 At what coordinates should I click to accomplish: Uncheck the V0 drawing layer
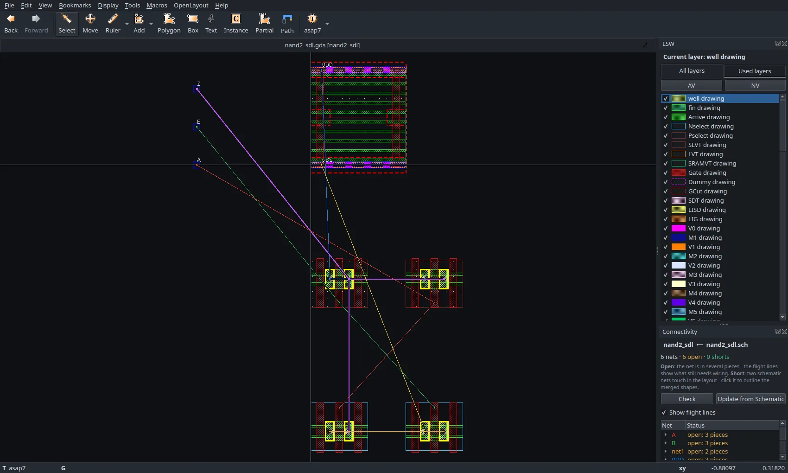666,228
